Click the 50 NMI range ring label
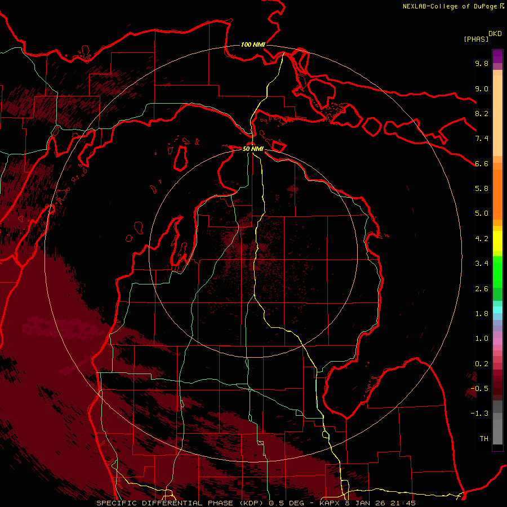Viewport: 507px width, 507px height. (253, 149)
